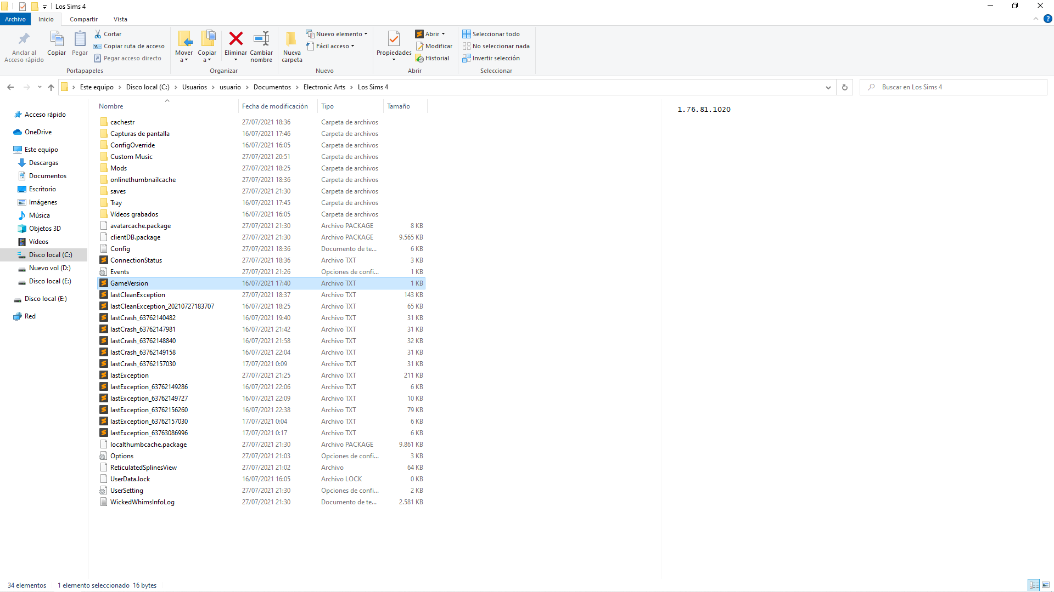
Task: Open recent locations dropdown arrow
Action: pos(40,87)
